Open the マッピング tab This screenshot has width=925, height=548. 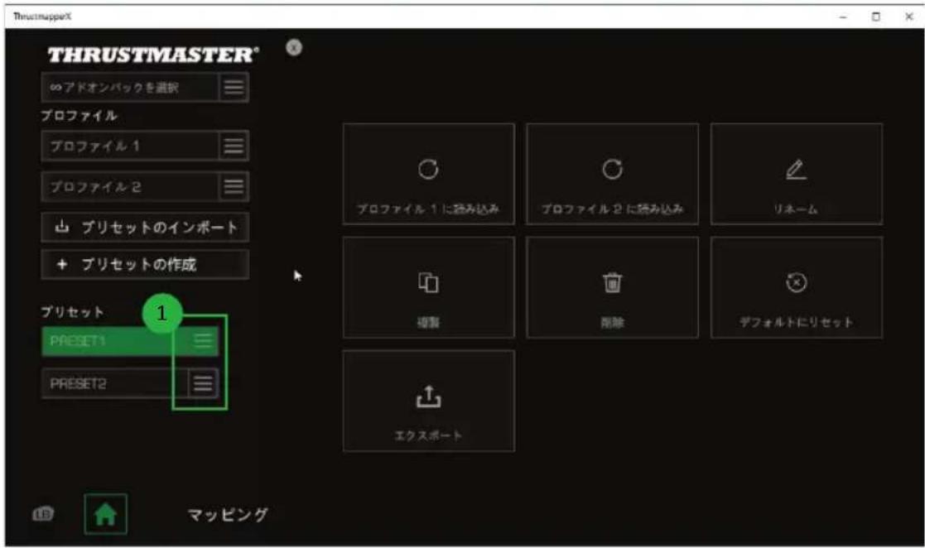click(228, 514)
